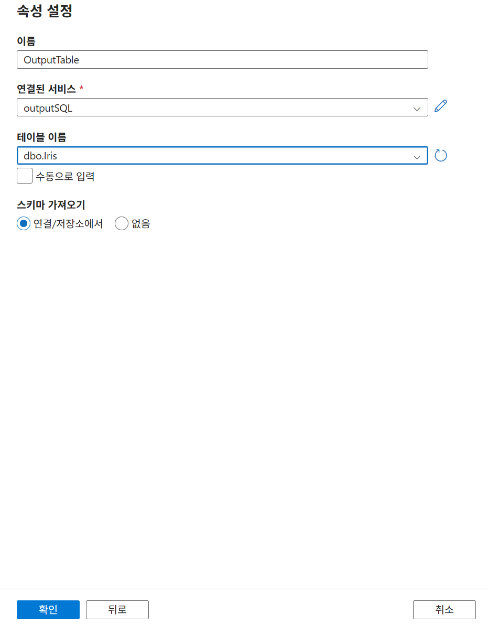
Task: Open the dbo.Iris table name combo box
Action: tap(222, 155)
